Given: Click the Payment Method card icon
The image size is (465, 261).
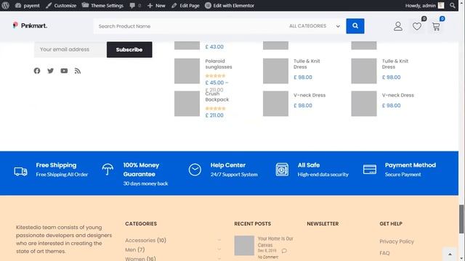Looking at the screenshot, I should click(x=370, y=170).
